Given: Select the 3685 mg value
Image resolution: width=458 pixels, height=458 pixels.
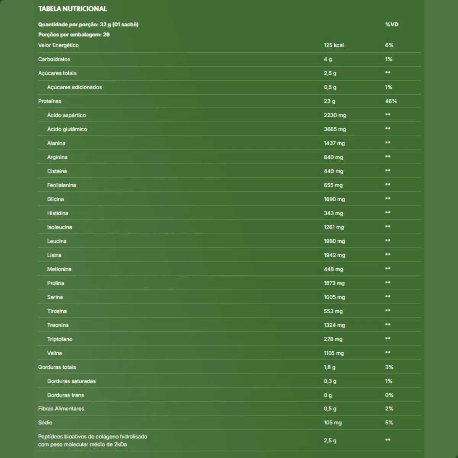Looking at the screenshot, I should 335,129.
